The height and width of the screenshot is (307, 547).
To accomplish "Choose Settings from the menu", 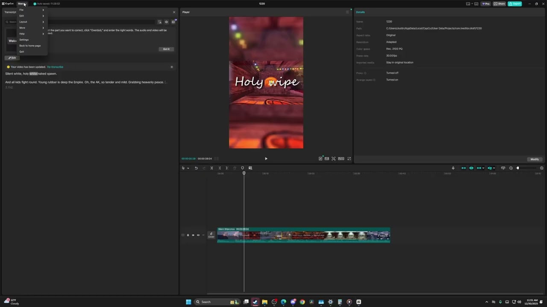I will pos(32,40).
